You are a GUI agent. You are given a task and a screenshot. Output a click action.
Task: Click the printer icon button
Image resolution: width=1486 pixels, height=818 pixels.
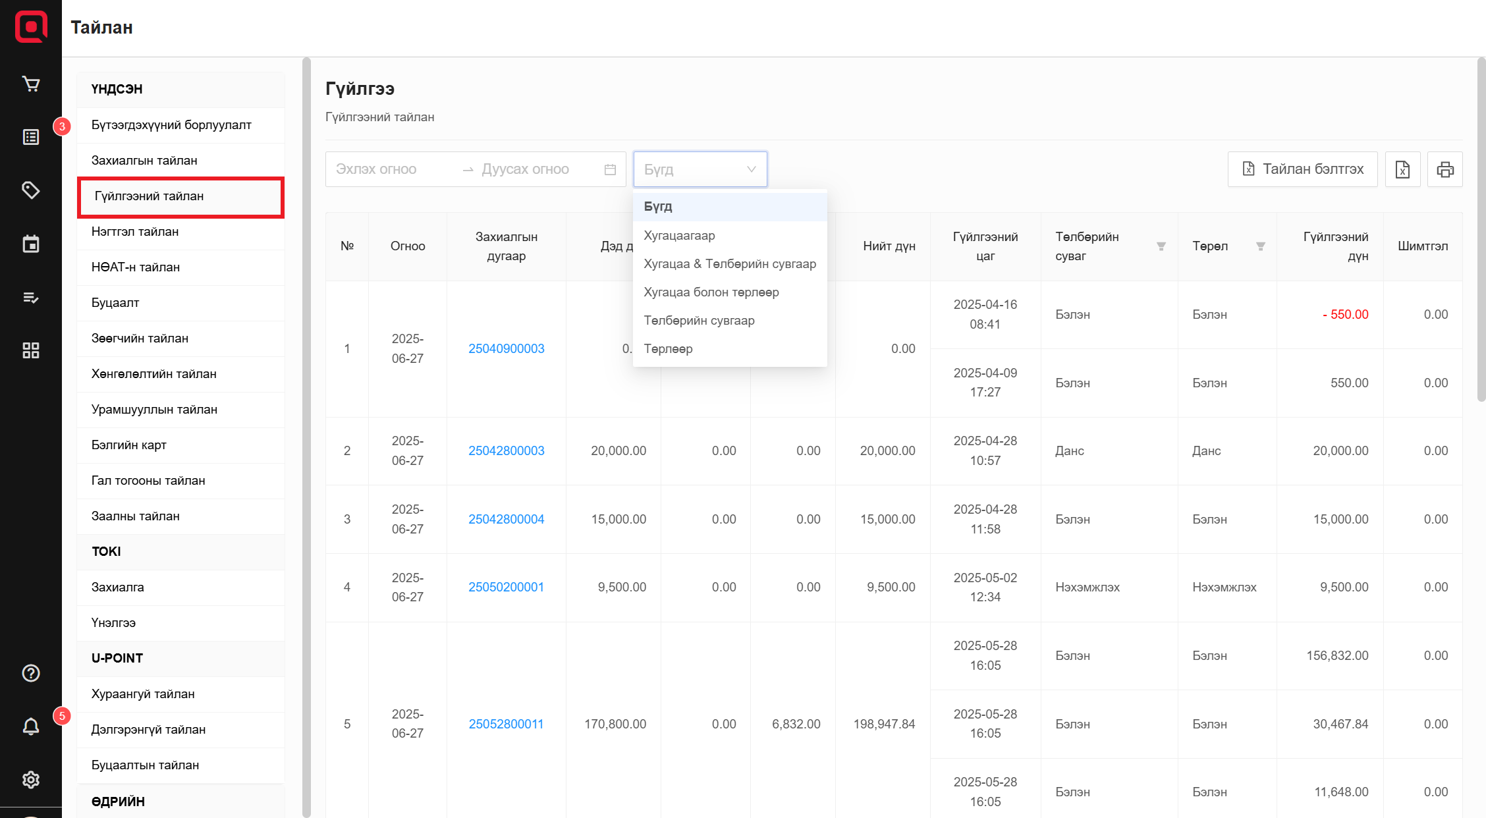point(1445,169)
